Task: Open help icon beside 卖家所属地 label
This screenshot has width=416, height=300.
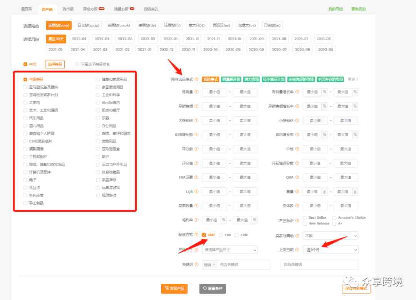Action: click(297, 236)
